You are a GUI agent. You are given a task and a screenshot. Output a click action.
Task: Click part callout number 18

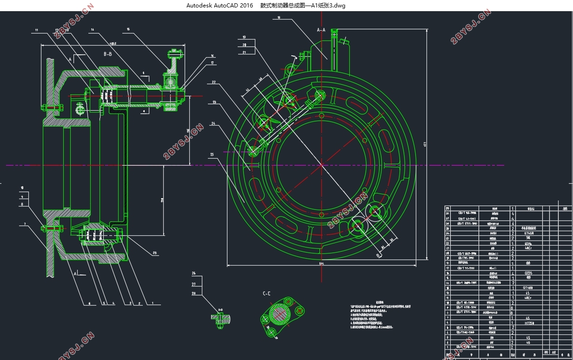point(278,18)
